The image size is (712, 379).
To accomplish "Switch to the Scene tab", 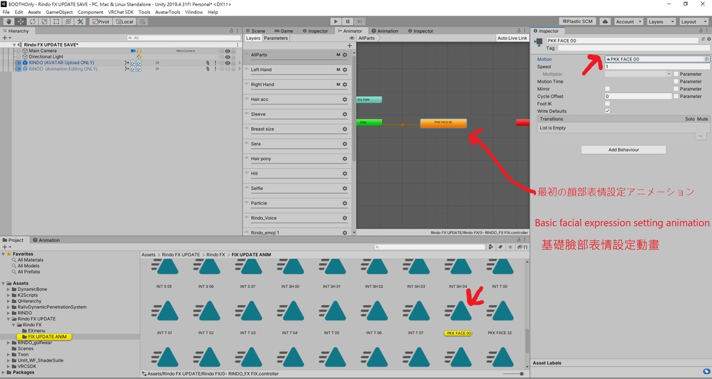I will pyautogui.click(x=255, y=31).
